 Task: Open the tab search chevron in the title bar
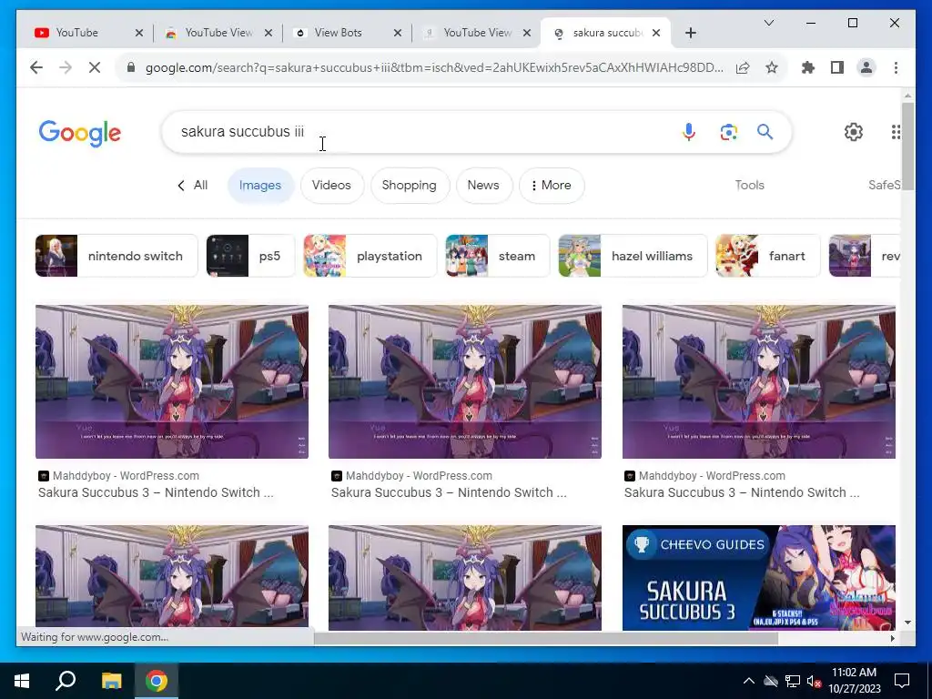click(x=768, y=23)
